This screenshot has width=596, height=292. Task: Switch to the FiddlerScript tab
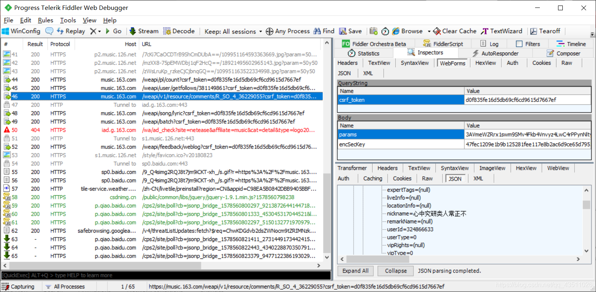point(443,44)
